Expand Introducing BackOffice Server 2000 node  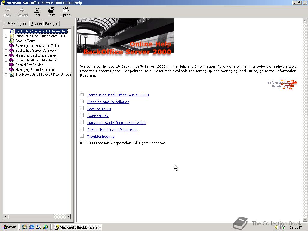click(6, 36)
